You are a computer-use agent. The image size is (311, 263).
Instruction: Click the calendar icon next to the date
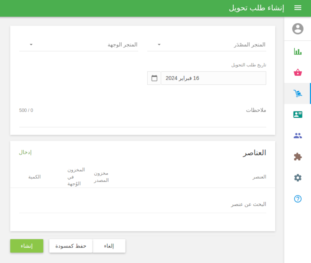154,78
